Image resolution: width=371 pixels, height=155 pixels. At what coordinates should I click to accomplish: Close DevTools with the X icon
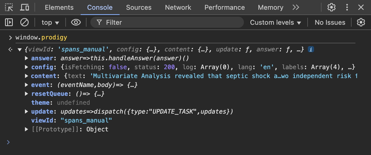click(361, 7)
